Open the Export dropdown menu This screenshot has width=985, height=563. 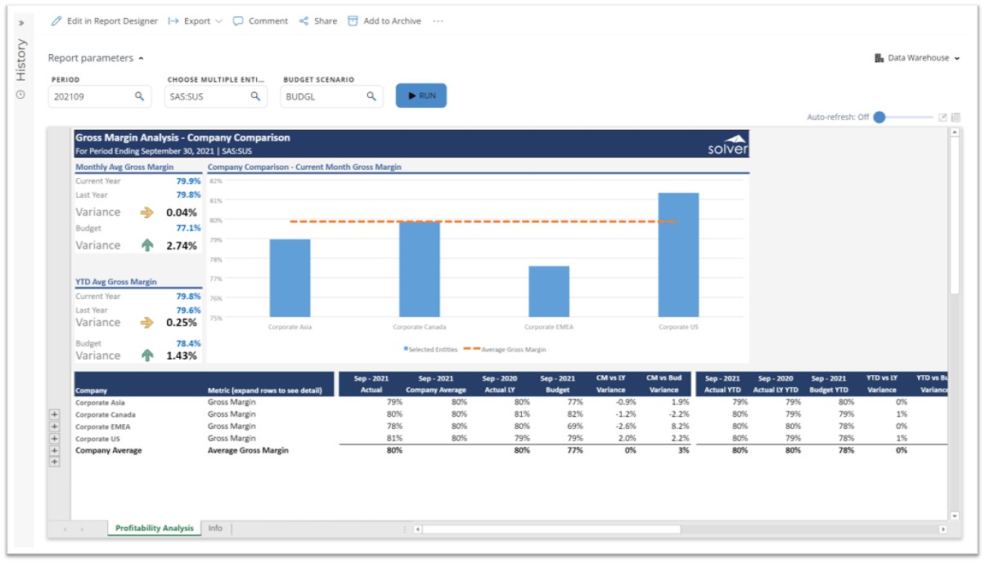[196, 21]
